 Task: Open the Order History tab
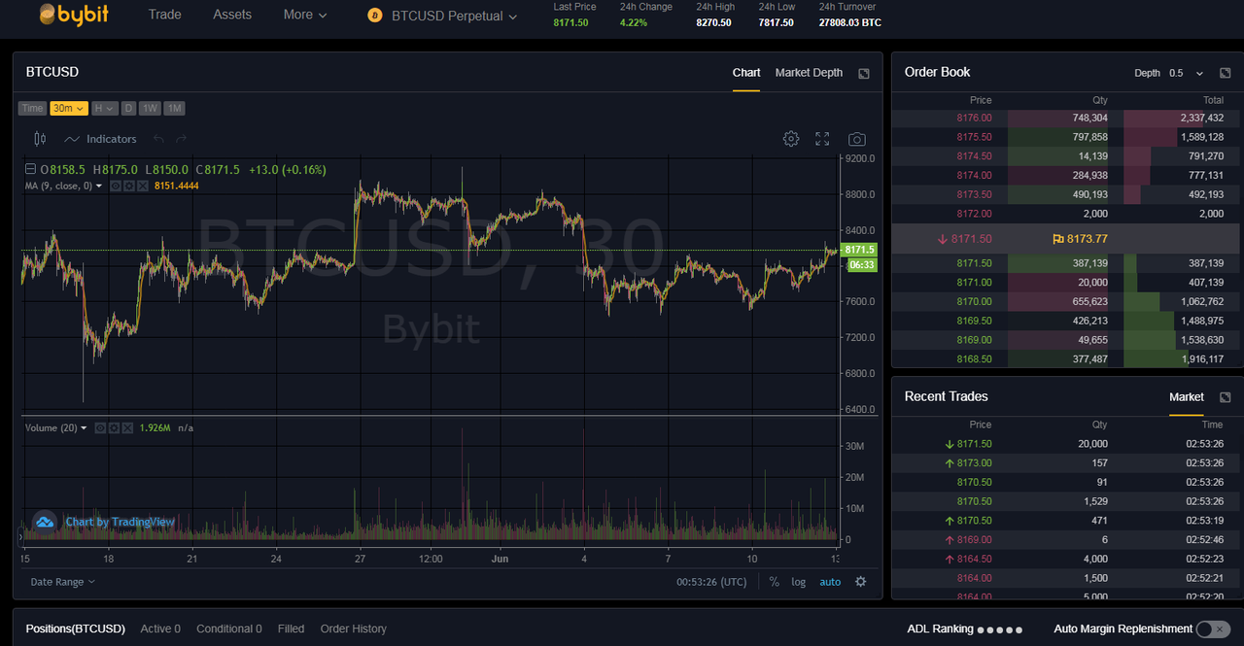(x=353, y=629)
